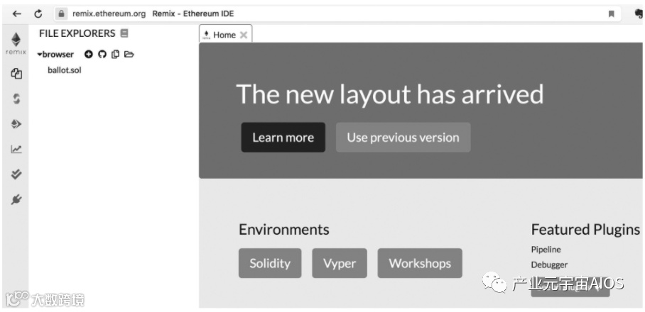Open the Deploy & run transactions icon
Viewport: 645px width, 312px height.
point(16,124)
